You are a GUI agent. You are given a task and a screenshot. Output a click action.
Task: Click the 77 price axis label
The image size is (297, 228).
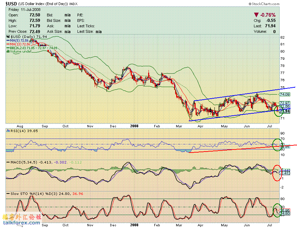[x=282, y=73]
